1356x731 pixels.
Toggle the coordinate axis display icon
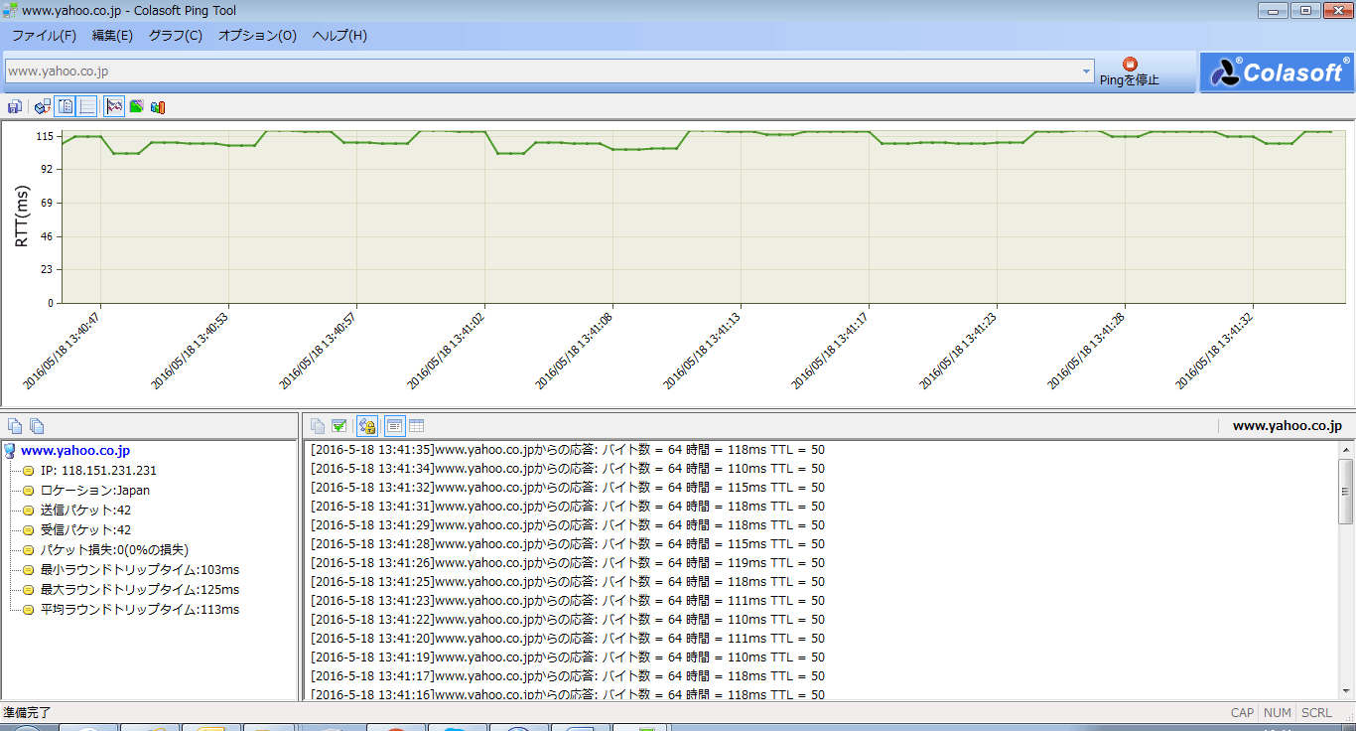click(x=87, y=105)
